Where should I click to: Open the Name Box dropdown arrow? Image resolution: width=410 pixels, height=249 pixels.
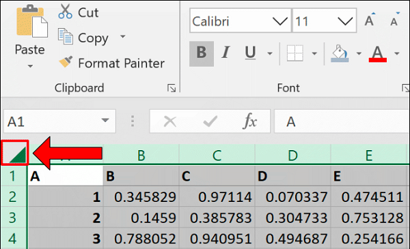point(105,120)
